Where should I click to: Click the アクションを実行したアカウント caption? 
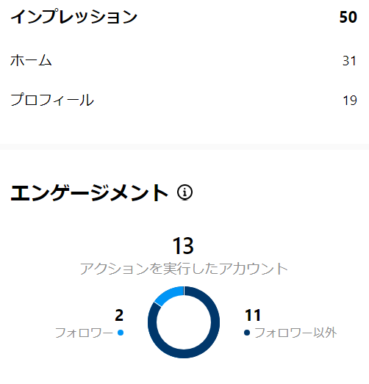[184, 269]
